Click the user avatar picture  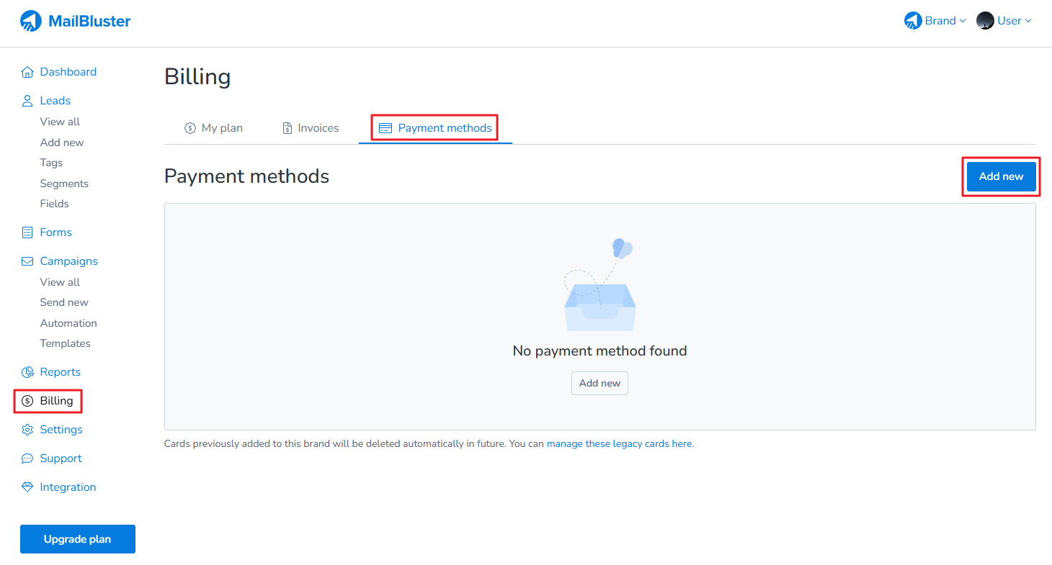[985, 21]
